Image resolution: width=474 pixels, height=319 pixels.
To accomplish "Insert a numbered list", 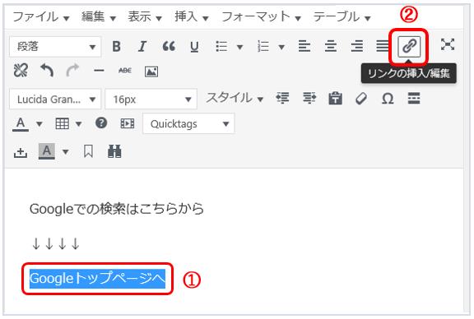I will (263, 47).
